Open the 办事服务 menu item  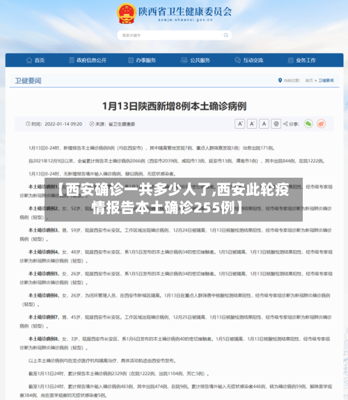142,60
